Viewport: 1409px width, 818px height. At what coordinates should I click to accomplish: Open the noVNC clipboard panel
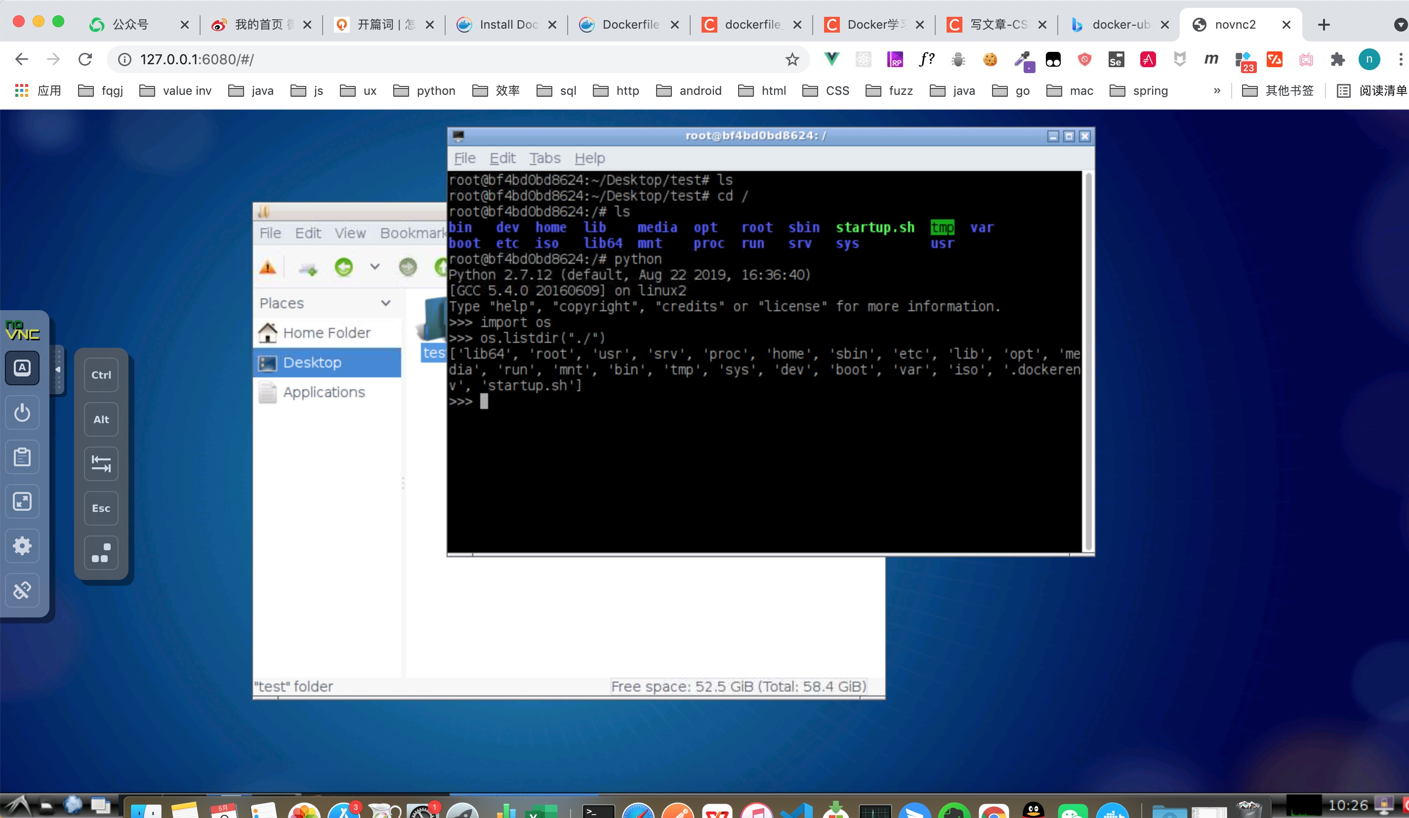pyautogui.click(x=22, y=457)
